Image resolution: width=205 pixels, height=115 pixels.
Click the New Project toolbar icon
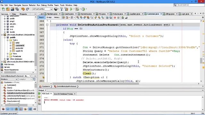(x=8, y=9)
